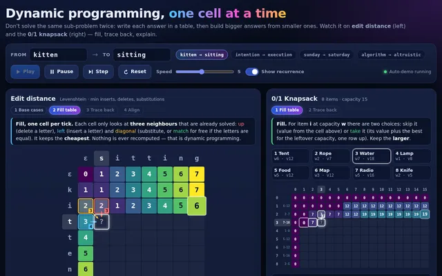
Task: Click the Auto-demo running status
Action: (407, 72)
